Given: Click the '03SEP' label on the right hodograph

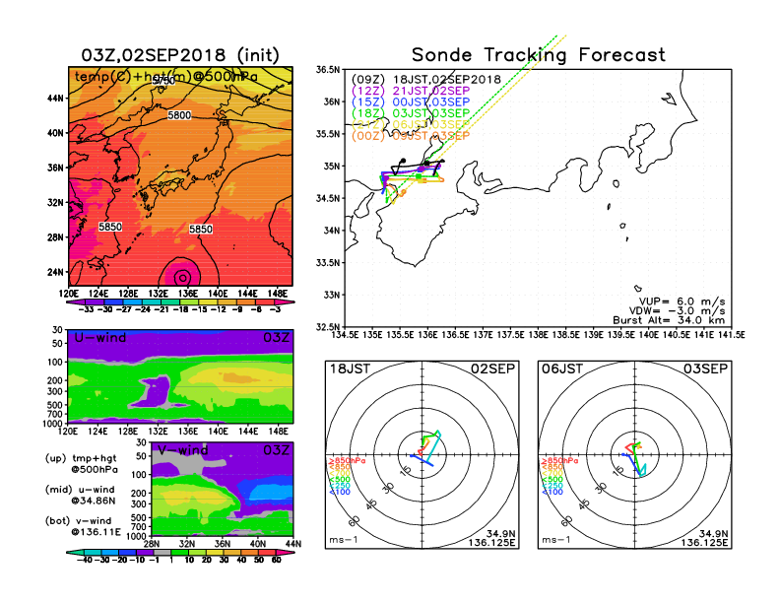Looking at the screenshot, I should click(x=705, y=368).
